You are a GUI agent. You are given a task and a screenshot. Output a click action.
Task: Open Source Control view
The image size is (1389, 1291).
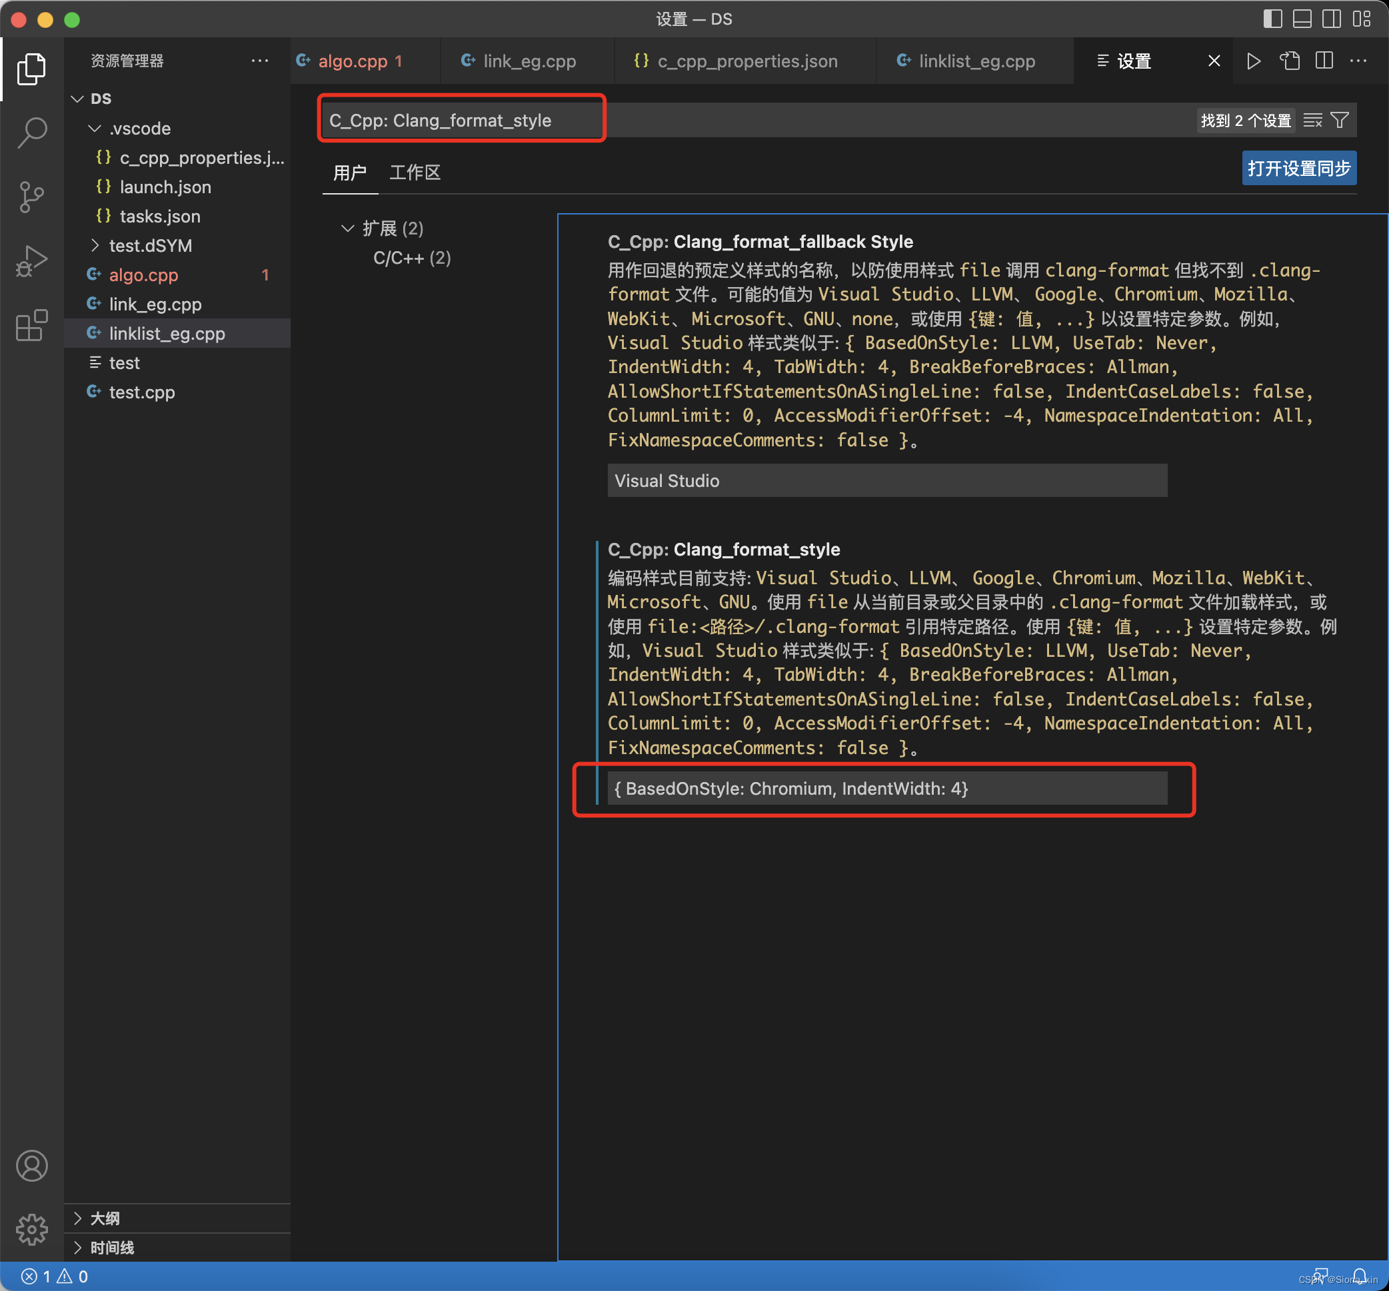[x=31, y=197]
